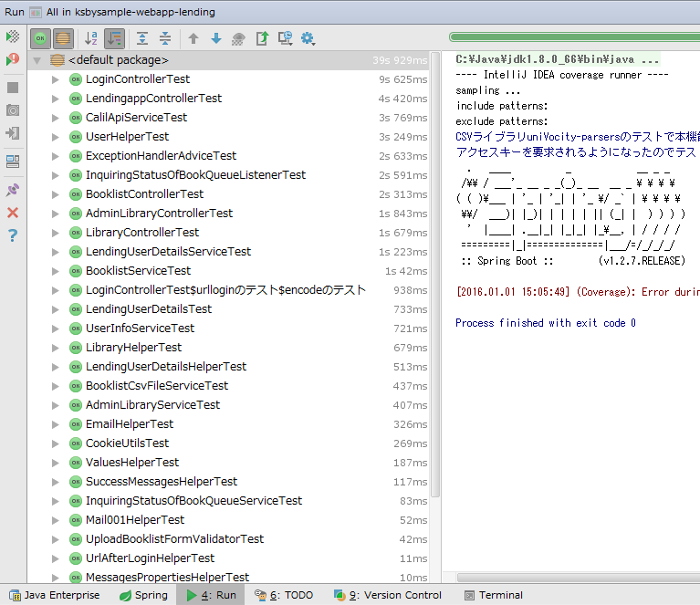Open Help via question mark icon

[x=13, y=235]
